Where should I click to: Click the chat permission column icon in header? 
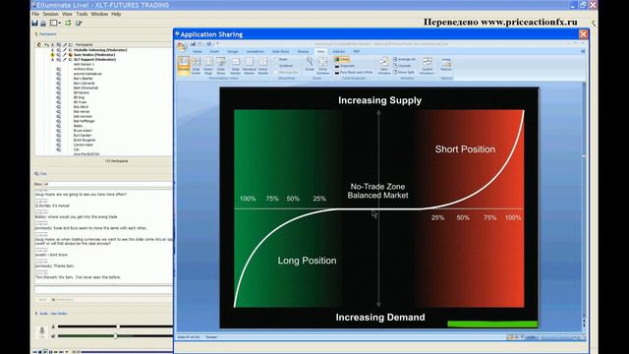click(59, 44)
